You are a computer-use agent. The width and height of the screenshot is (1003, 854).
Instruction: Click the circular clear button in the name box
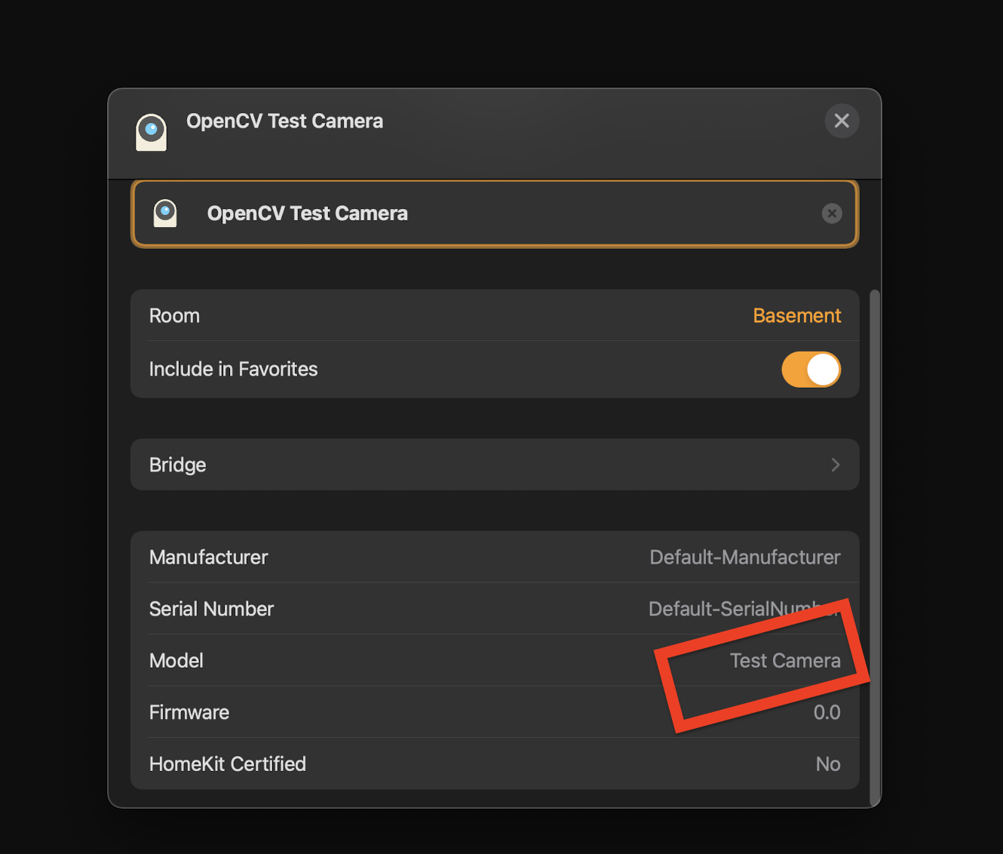click(x=832, y=213)
